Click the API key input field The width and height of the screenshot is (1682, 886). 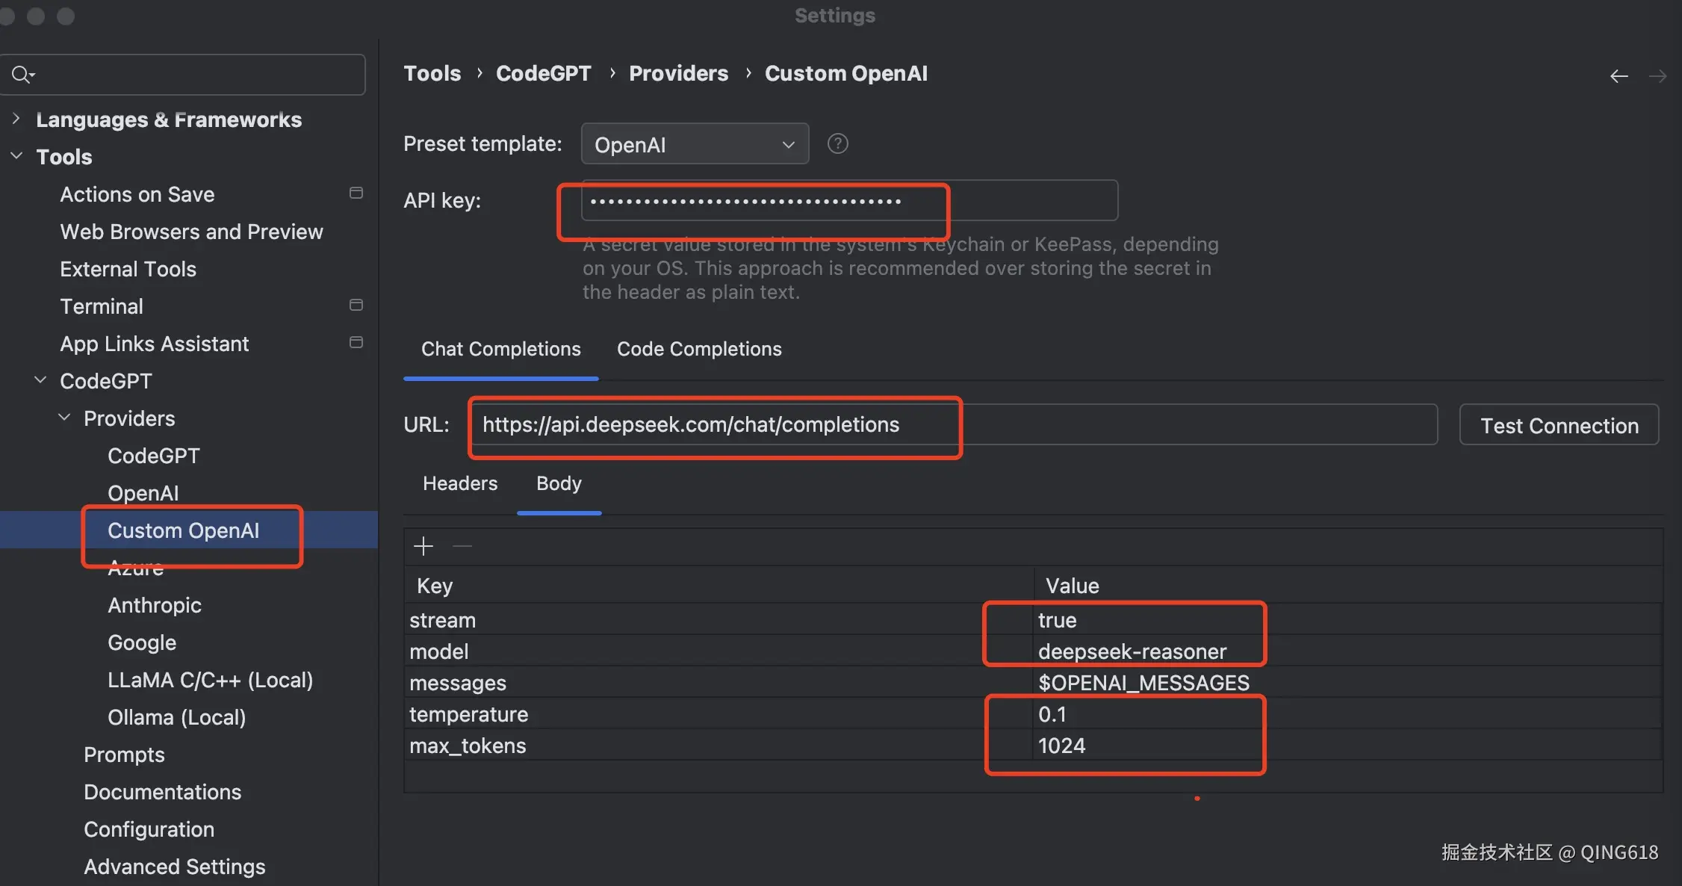(x=849, y=201)
